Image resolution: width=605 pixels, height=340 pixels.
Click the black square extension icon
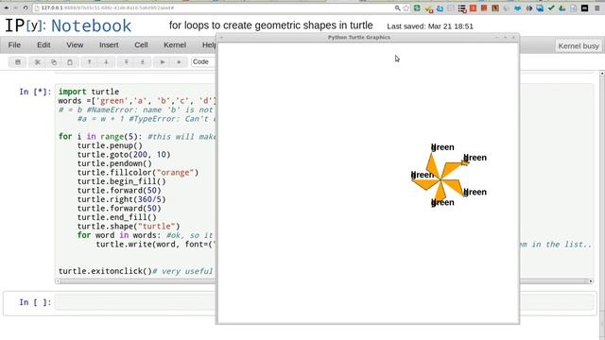[584, 8]
